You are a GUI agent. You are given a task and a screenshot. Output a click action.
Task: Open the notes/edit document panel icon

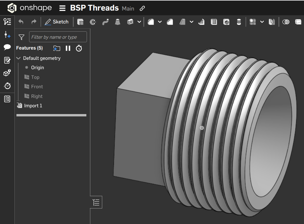(7, 60)
